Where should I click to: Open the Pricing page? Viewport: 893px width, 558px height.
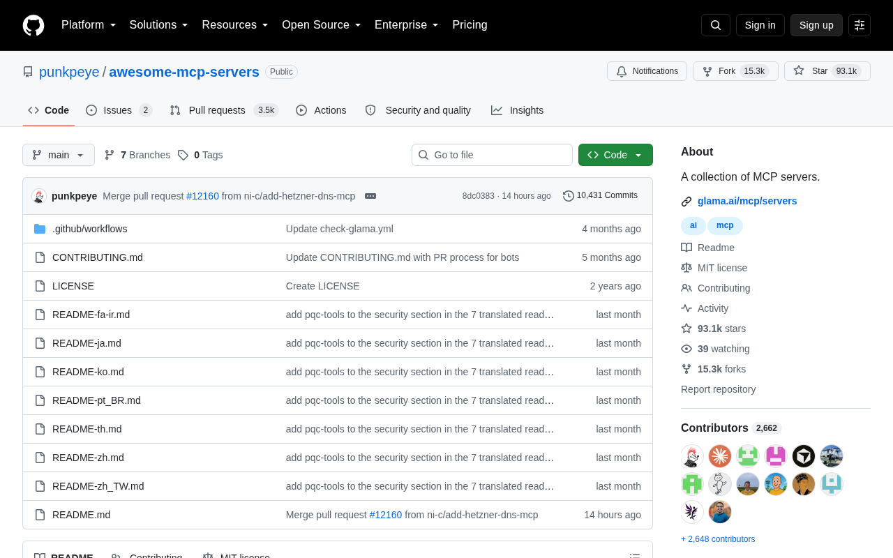tap(470, 25)
